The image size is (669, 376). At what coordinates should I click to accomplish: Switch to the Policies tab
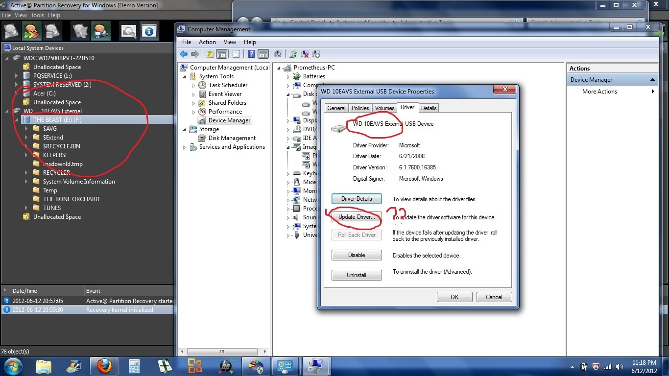pyautogui.click(x=360, y=108)
